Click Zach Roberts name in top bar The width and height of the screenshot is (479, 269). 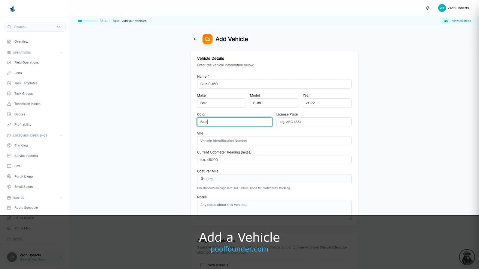(458, 8)
